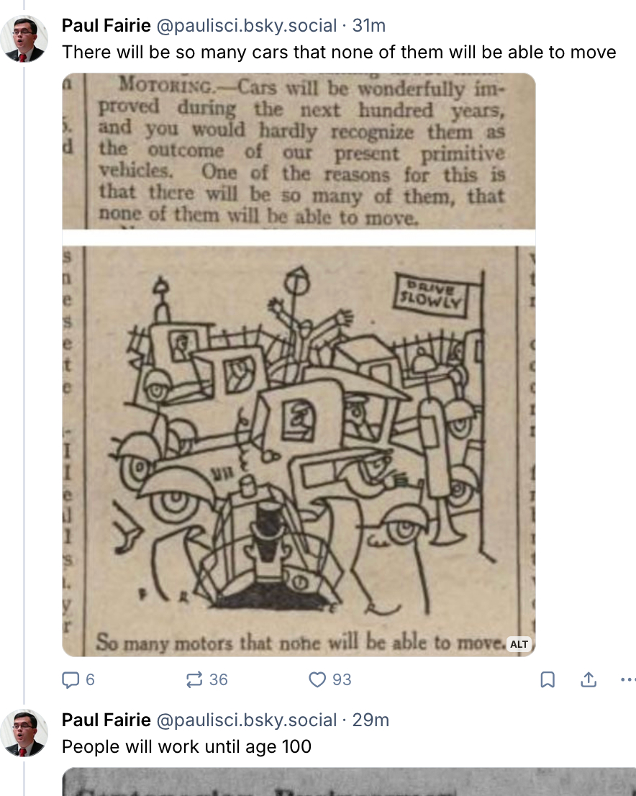Open Paul Fairie avatar on first post
This screenshot has width=636, height=796.
24,39
